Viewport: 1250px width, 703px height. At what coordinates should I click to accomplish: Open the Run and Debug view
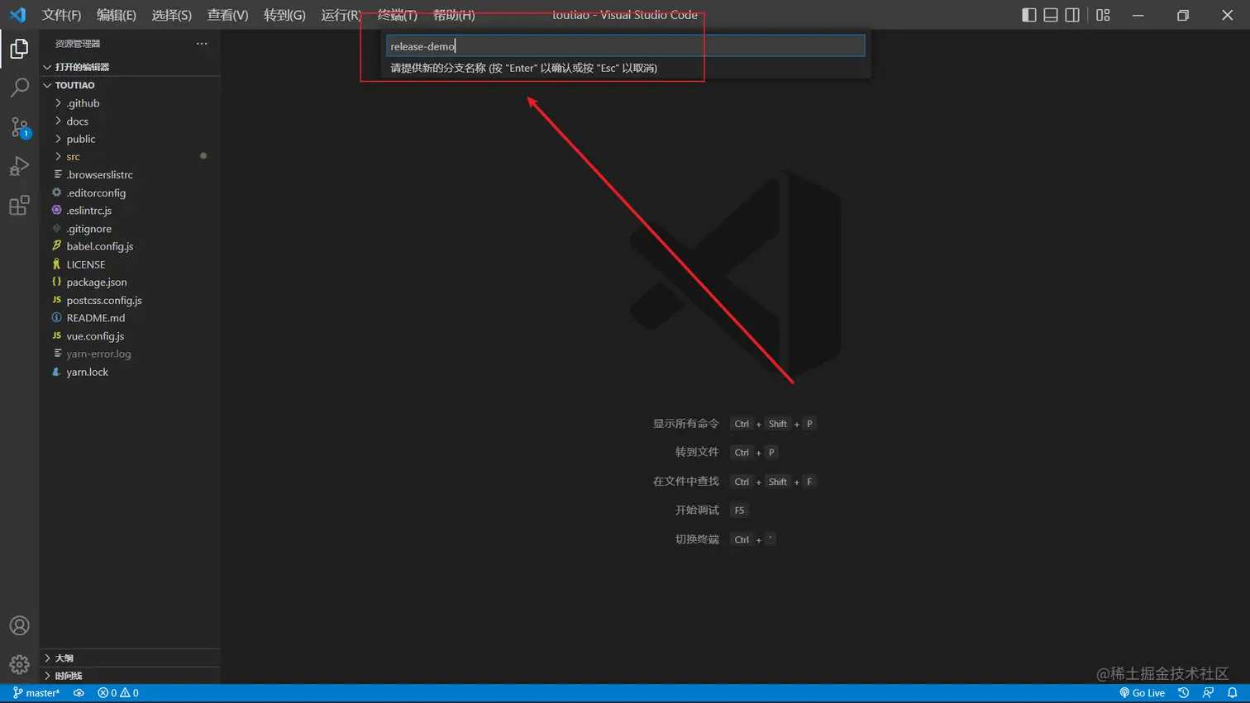[19, 166]
